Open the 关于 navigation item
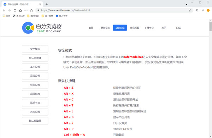The image size is (212, 138). pyautogui.click(x=164, y=28)
